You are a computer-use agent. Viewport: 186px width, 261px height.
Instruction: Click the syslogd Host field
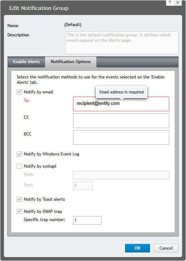[x=121, y=175]
